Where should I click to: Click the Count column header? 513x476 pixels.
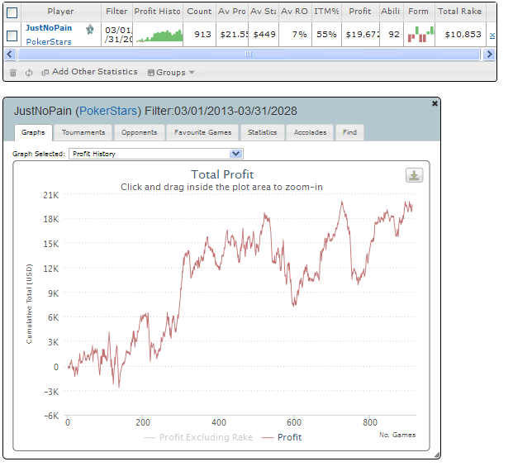coord(199,12)
